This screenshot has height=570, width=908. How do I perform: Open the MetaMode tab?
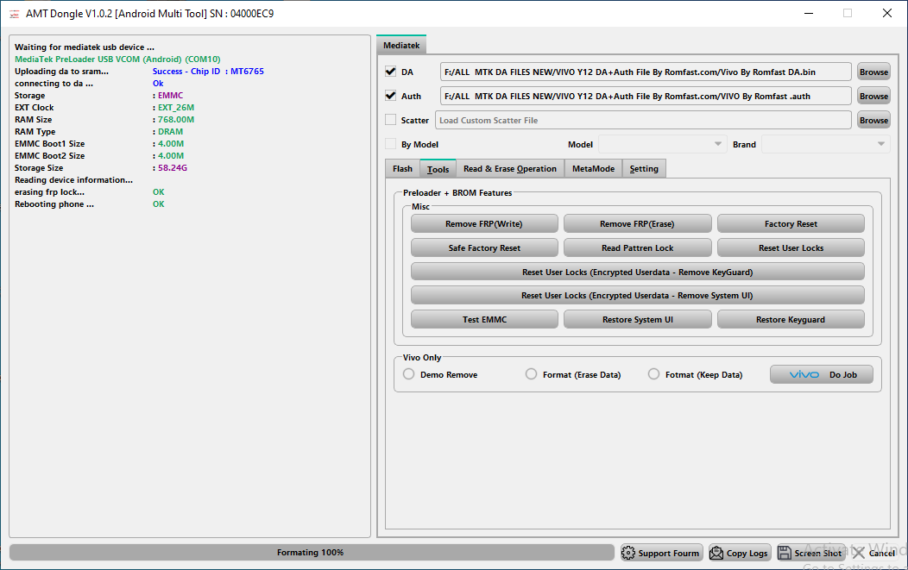click(593, 169)
